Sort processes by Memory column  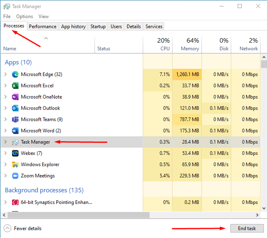pyautogui.click(x=187, y=45)
